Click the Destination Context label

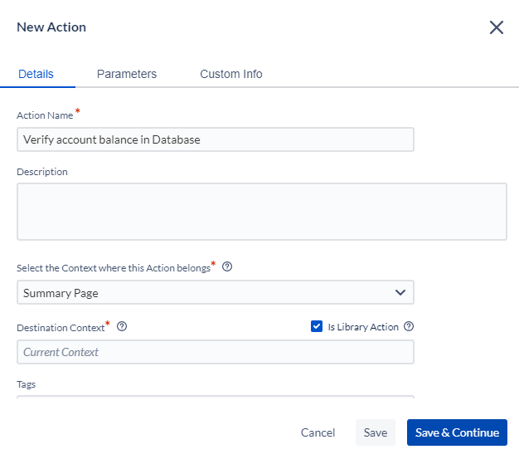[x=61, y=328]
